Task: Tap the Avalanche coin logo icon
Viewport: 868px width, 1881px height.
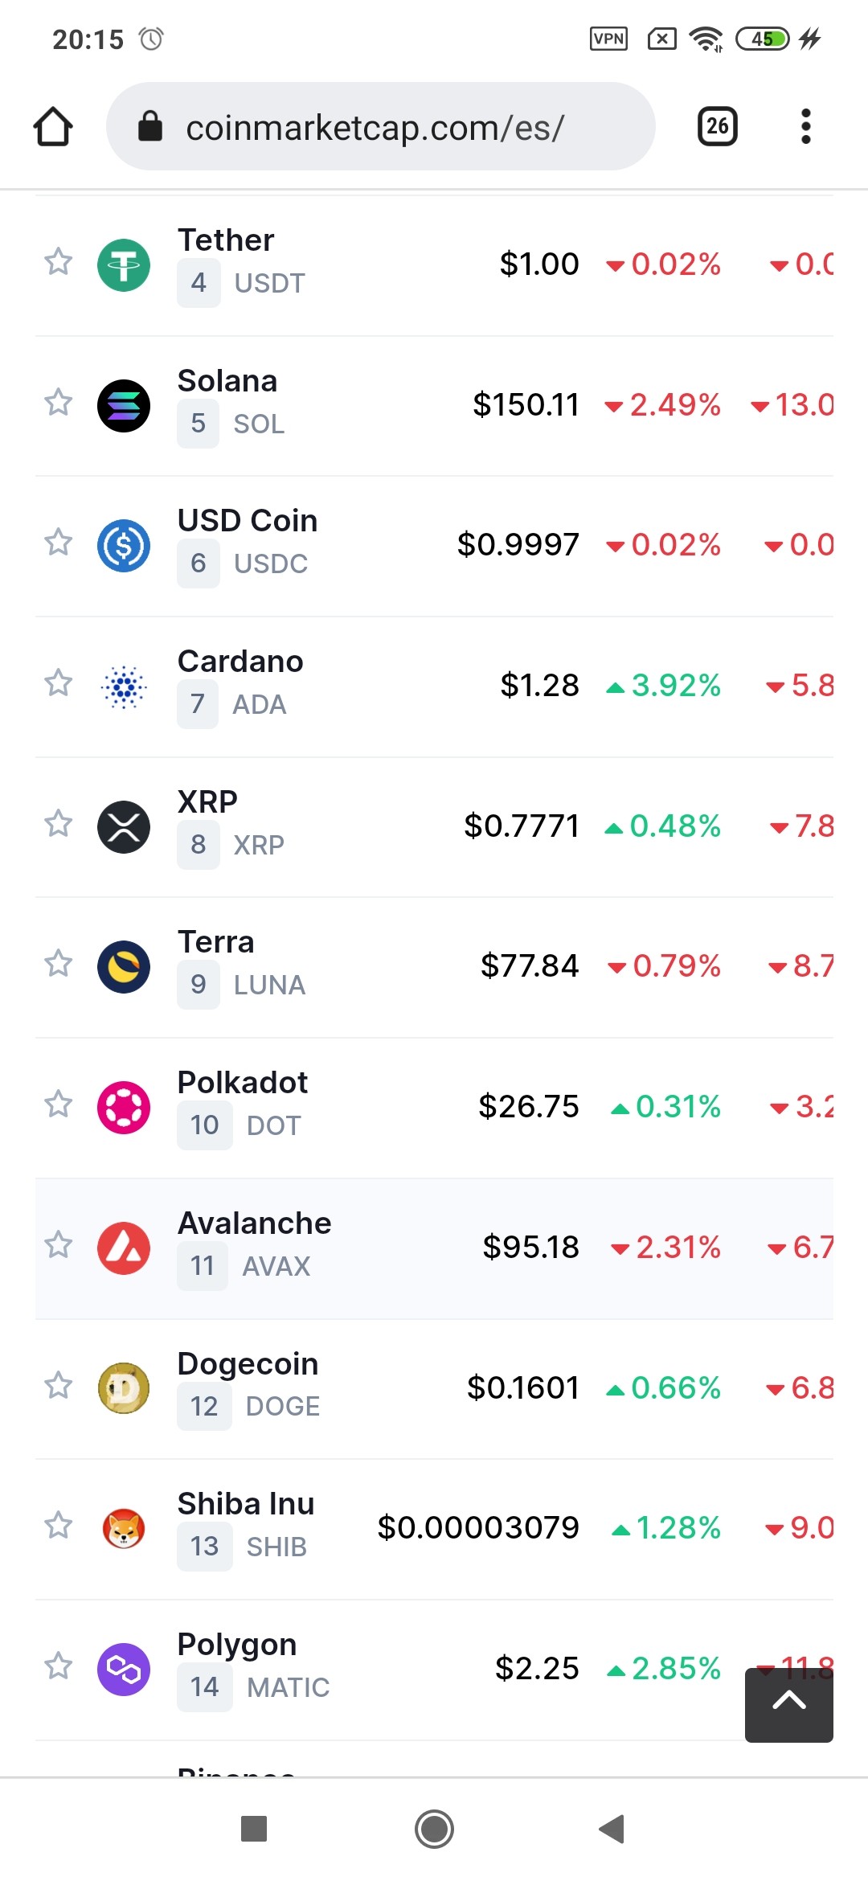Action: (124, 1248)
